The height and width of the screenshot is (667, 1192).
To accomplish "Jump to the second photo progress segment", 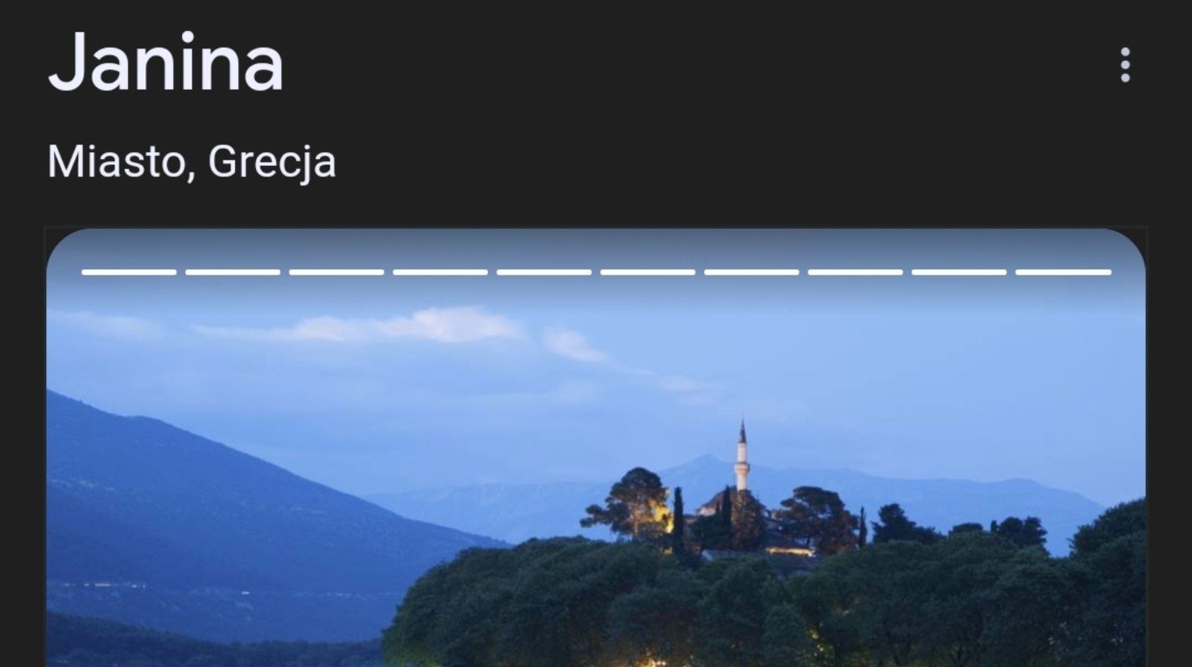I will (x=233, y=272).
